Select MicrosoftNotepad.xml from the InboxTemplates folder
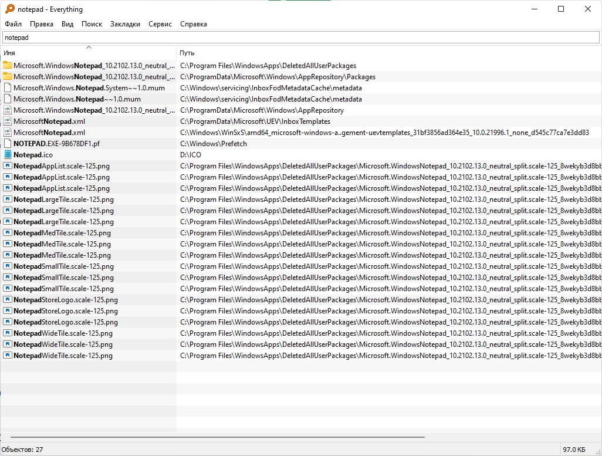This screenshot has height=456, width=602. click(49, 121)
